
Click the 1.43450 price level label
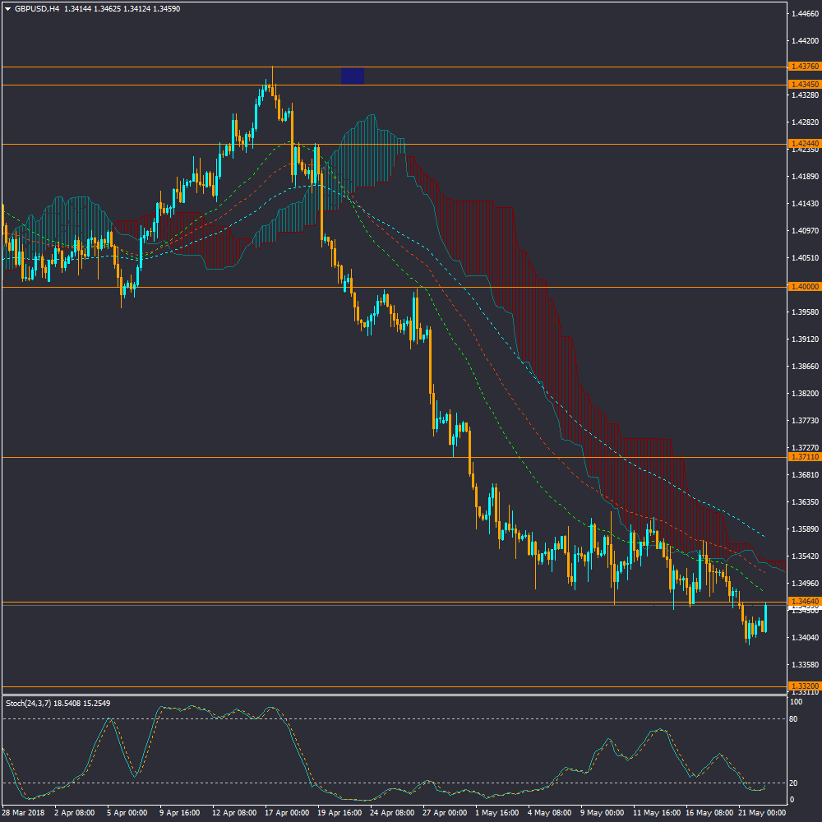(x=803, y=85)
